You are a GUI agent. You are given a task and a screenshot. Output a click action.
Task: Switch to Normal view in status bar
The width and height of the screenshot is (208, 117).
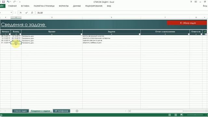tap(170, 115)
